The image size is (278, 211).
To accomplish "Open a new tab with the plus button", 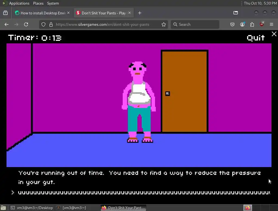I will point(140,13).
